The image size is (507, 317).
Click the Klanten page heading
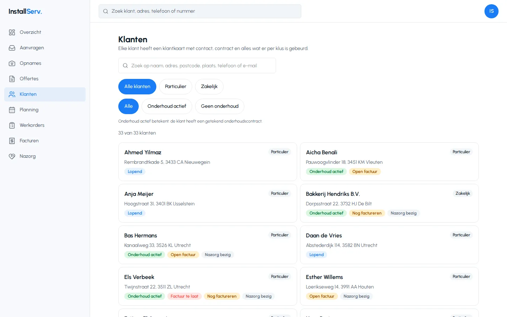click(x=133, y=39)
